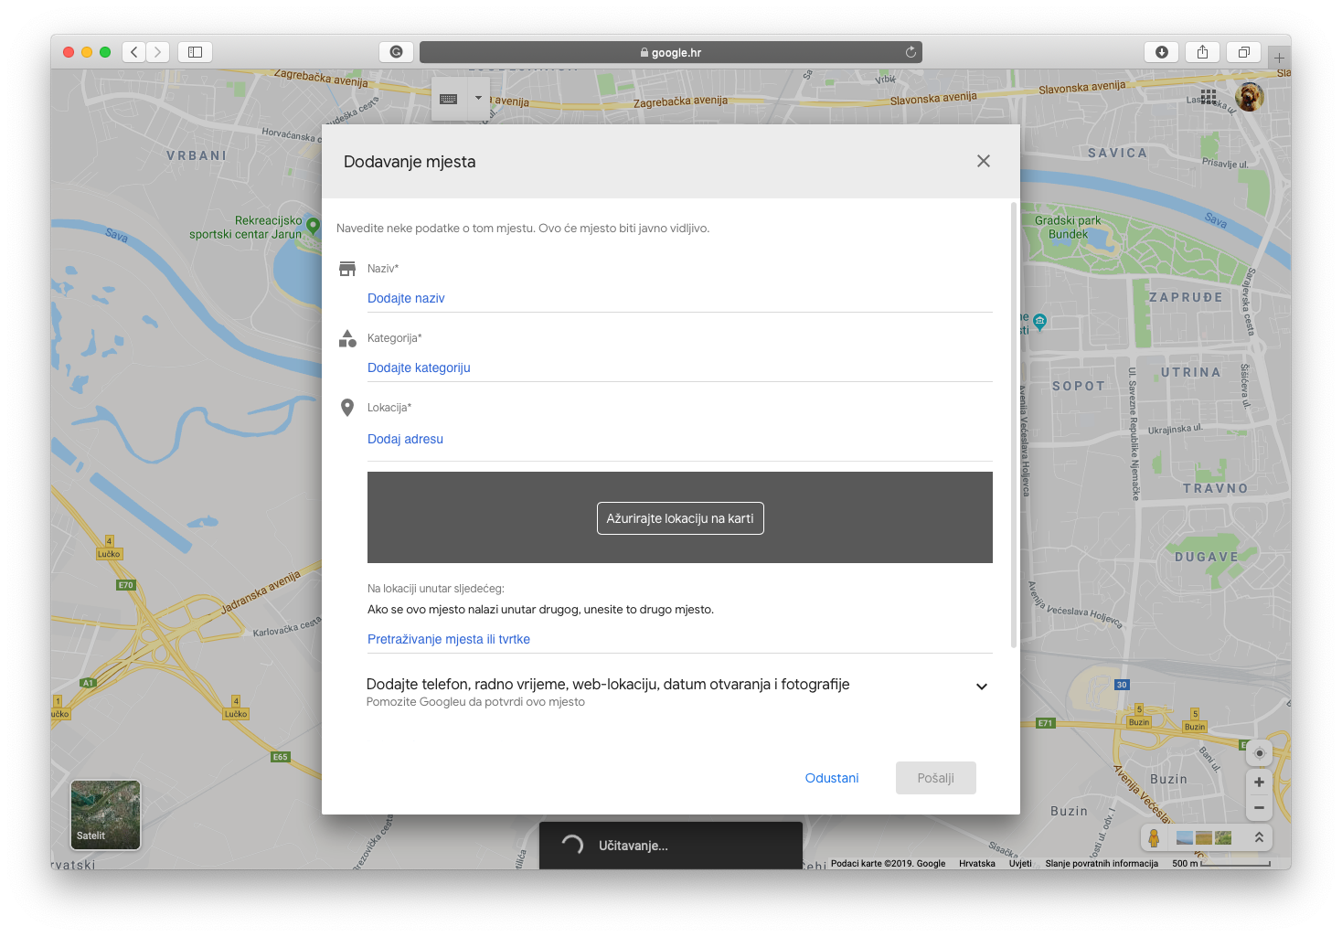Click Slanje povratnih informacija footer link
The width and height of the screenshot is (1342, 937).
tap(1102, 863)
